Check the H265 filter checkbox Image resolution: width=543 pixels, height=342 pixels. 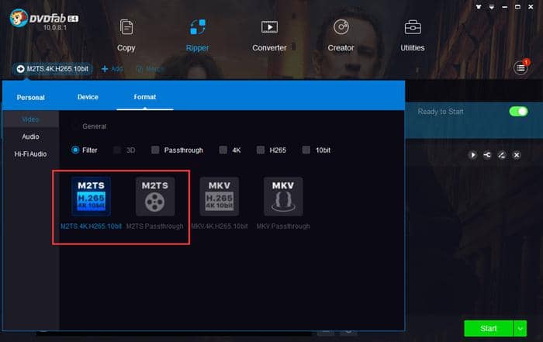261,150
